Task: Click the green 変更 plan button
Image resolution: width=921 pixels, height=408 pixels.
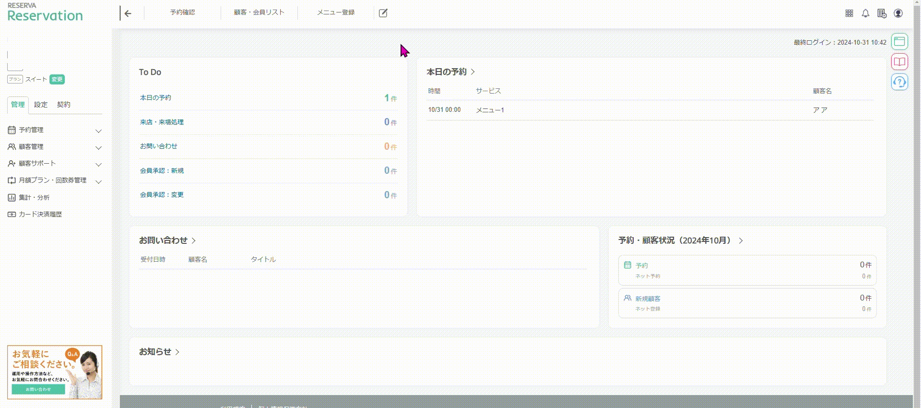Action: 57,79
